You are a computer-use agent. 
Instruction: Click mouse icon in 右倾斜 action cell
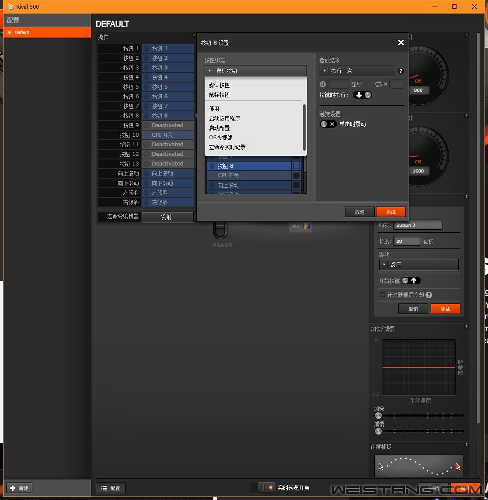coord(146,202)
